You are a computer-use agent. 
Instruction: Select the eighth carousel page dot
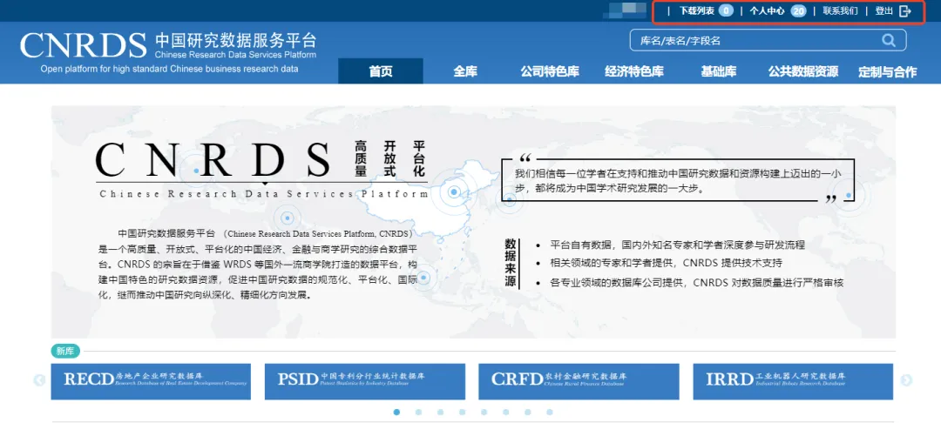click(x=549, y=413)
